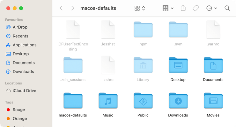Go back with the left chevron button
The height and width of the screenshot is (127, 236).
[61, 8]
